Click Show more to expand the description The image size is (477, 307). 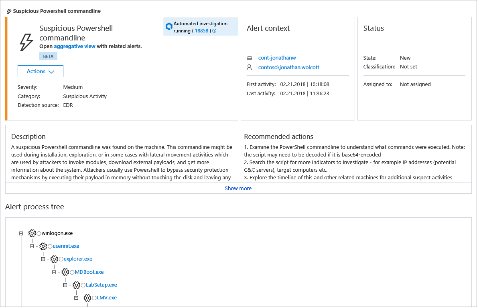[238, 188]
